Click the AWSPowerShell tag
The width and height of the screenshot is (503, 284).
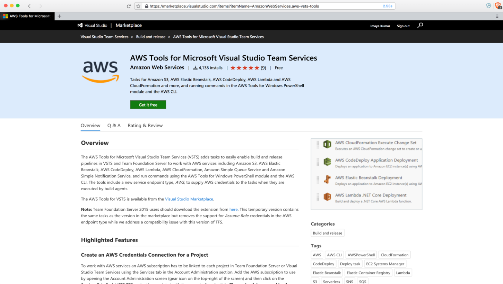coord(361,255)
